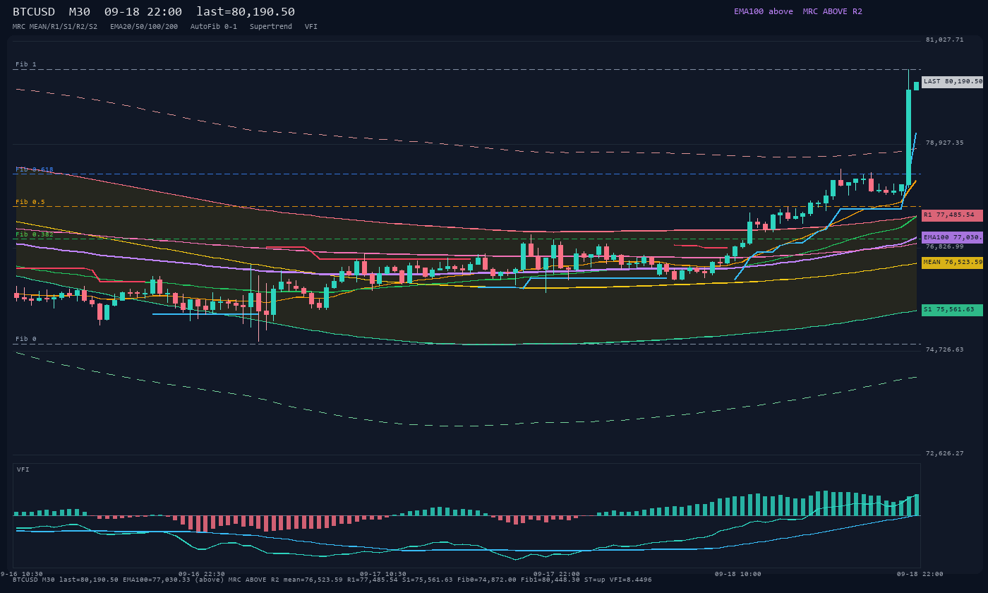The image size is (988, 593).
Task: Select the M30 timeframe label
Action: click(80, 11)
